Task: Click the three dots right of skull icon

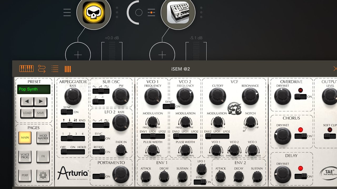Action: pos(117,12)
